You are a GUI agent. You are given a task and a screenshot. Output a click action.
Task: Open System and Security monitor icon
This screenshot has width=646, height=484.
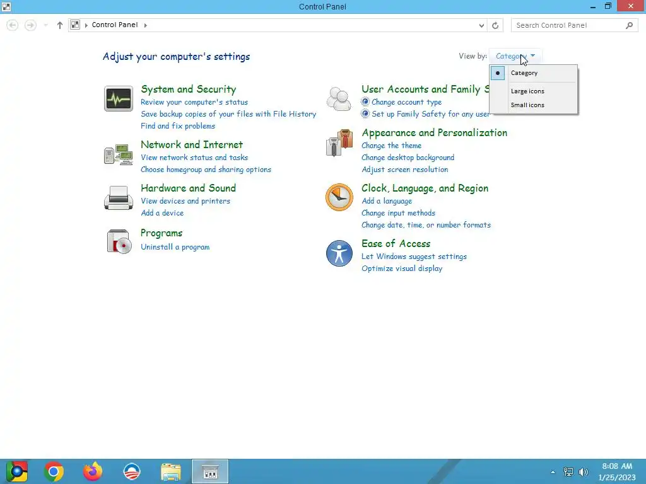(118, 99)
